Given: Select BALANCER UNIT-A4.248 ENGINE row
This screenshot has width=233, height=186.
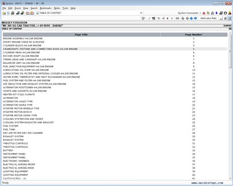Looking at the screenshot, I should pos(115,63).
